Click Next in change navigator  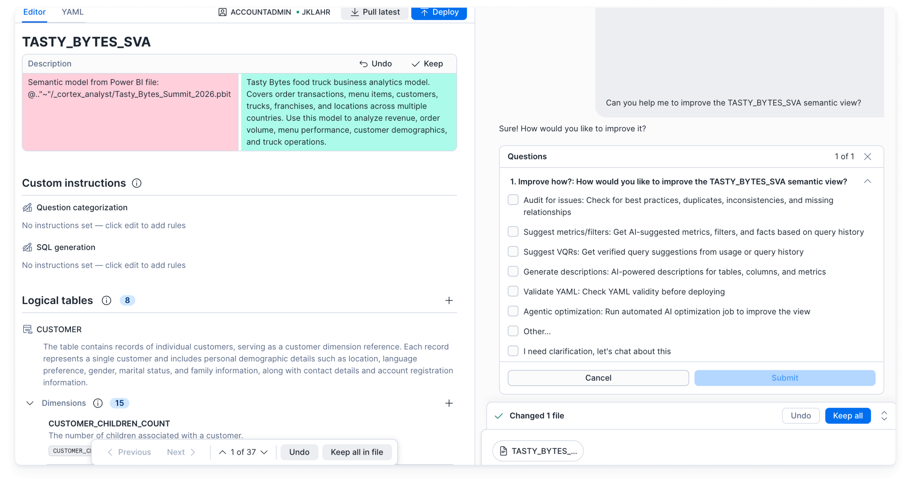pyautogui.click(x=182, y=452)
